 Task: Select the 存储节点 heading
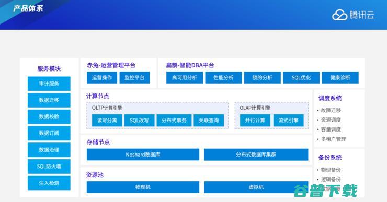(98, 142)
